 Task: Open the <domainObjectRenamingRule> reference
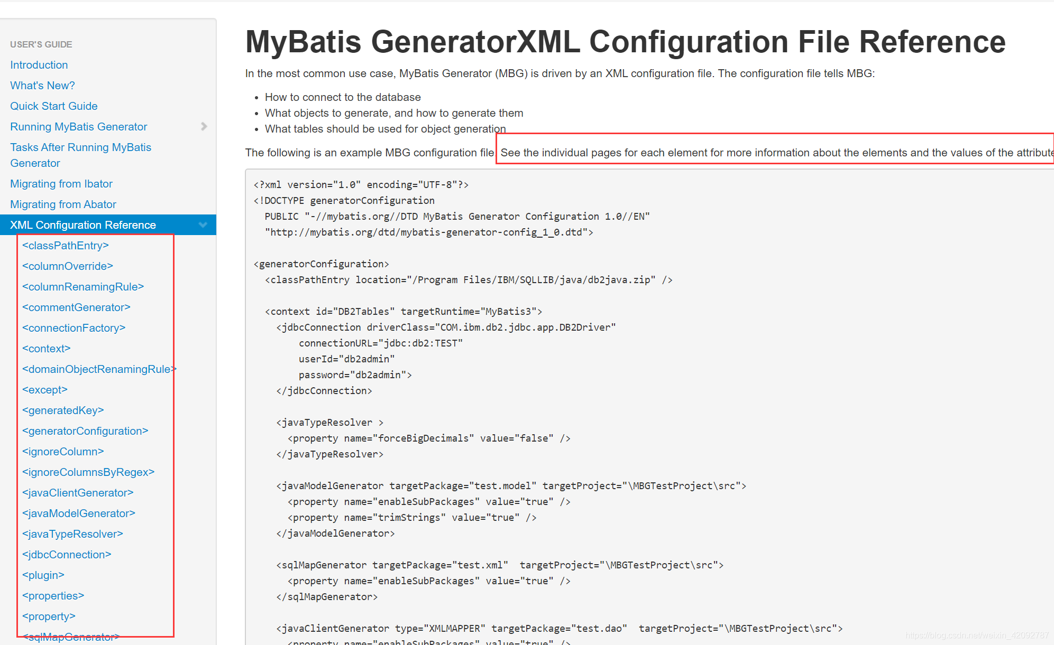coord(99,369)
